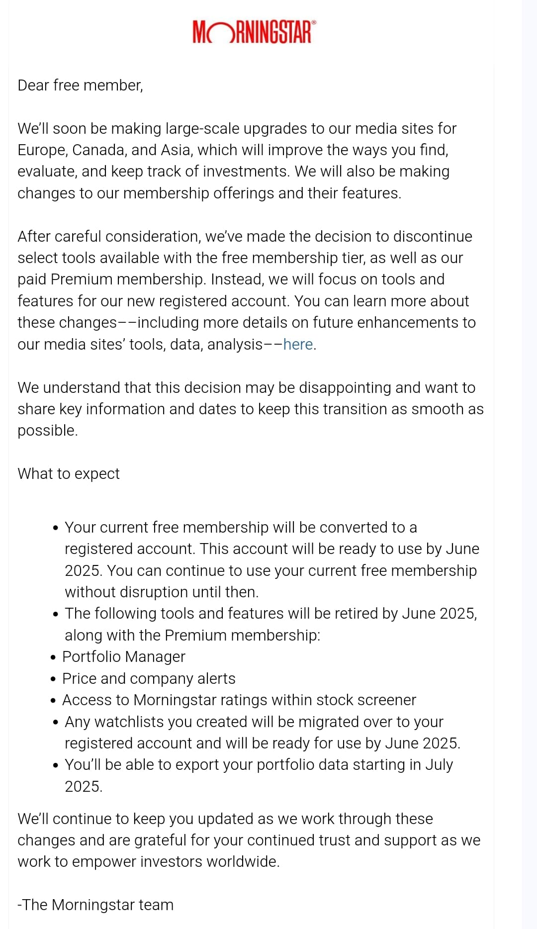Click the words "paid Premium membership"
Screen dimensions: 537x929
[x=111, y=279]
